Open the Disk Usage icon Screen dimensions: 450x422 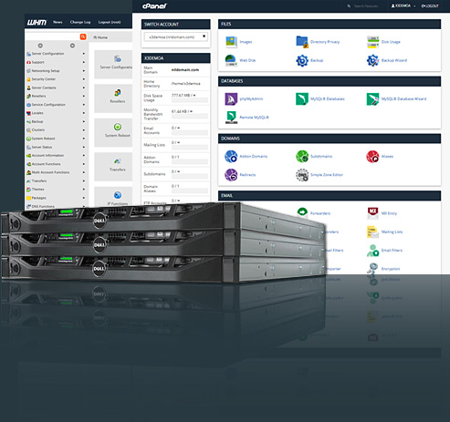pos(372,42)
